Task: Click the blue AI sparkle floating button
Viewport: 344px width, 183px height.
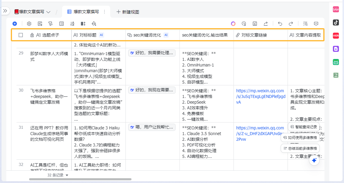Action: pyautogui.click(x=314, y=161)
